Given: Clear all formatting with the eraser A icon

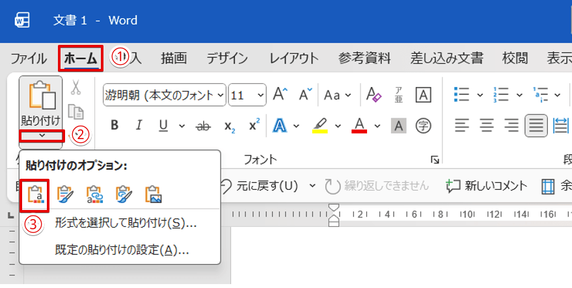Looking at the screenshot, I should (x=374, y=95).
